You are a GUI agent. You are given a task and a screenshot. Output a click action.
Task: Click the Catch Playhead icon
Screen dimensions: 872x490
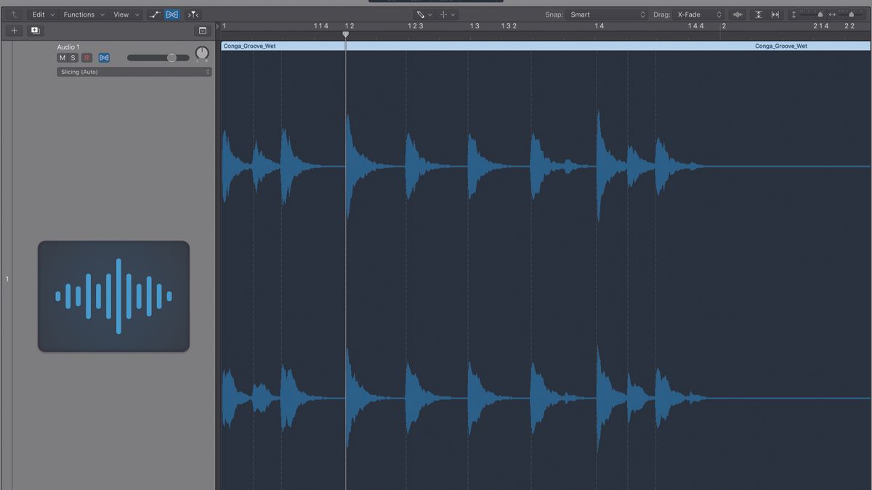(193, 14)
